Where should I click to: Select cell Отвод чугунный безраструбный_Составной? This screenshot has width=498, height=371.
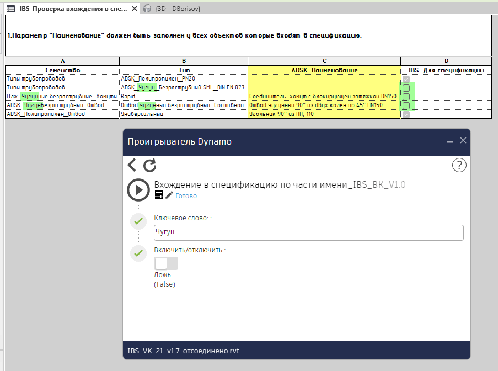(x=184, y=105)
